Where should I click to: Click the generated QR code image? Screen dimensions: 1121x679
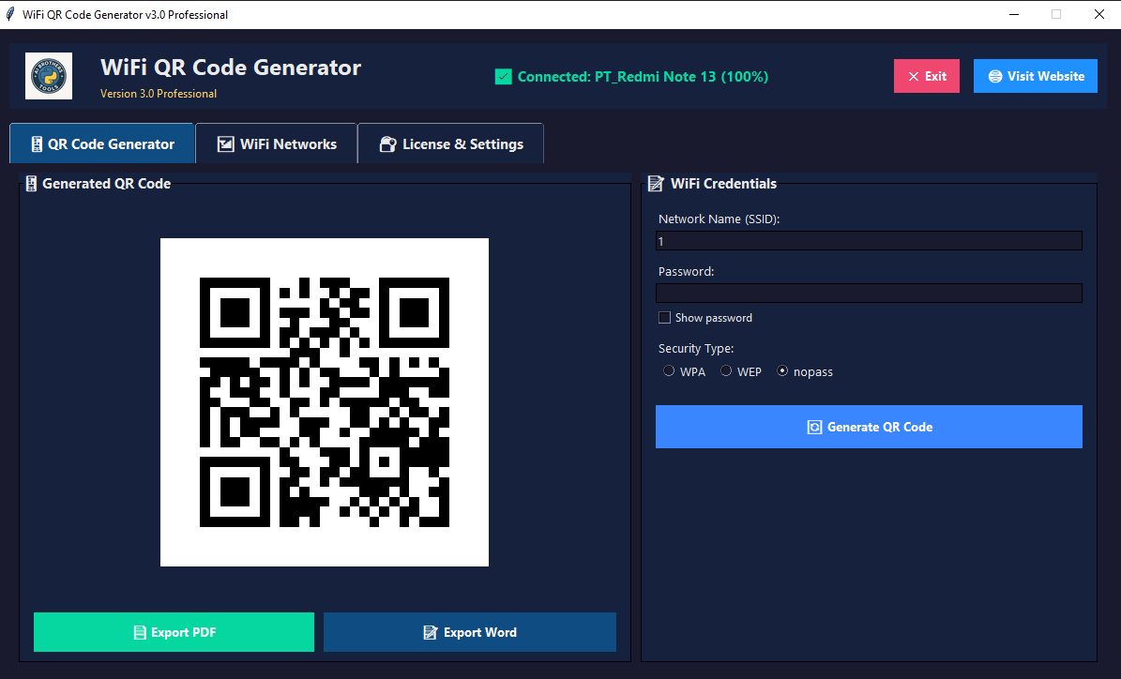[325, 402]
